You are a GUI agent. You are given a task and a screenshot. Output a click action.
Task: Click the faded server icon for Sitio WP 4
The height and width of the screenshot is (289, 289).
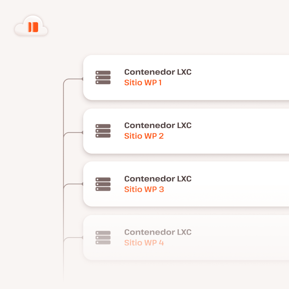click(x=103, y=238)
